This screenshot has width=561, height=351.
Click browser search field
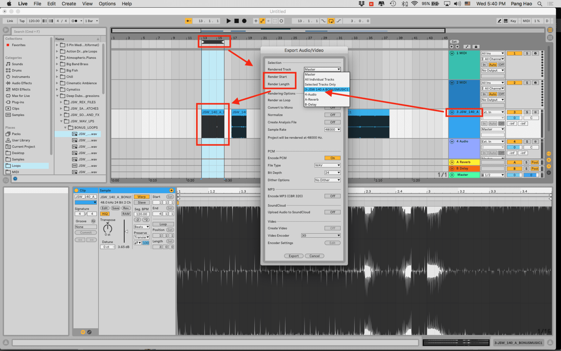click(59, 32)
